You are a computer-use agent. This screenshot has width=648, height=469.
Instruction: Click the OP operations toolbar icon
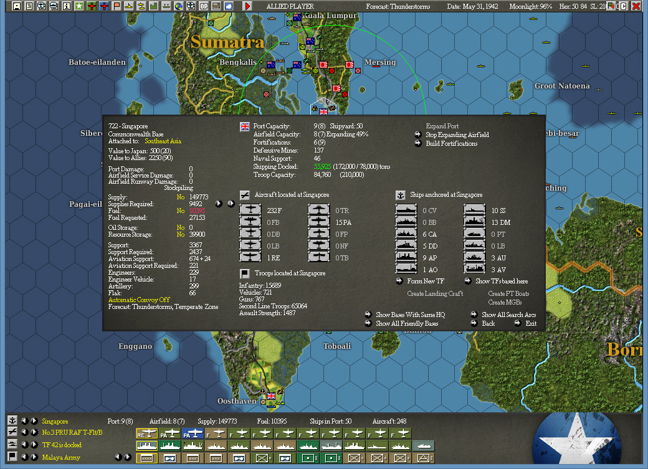202,6
